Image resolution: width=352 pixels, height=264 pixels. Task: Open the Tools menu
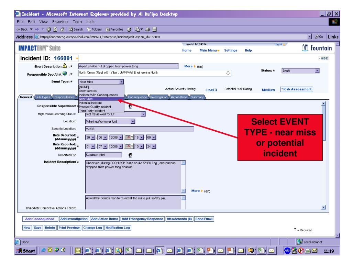coord(77,22)
